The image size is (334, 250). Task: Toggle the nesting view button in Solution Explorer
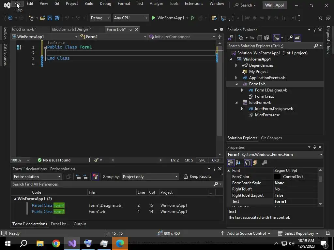(277, 38)
